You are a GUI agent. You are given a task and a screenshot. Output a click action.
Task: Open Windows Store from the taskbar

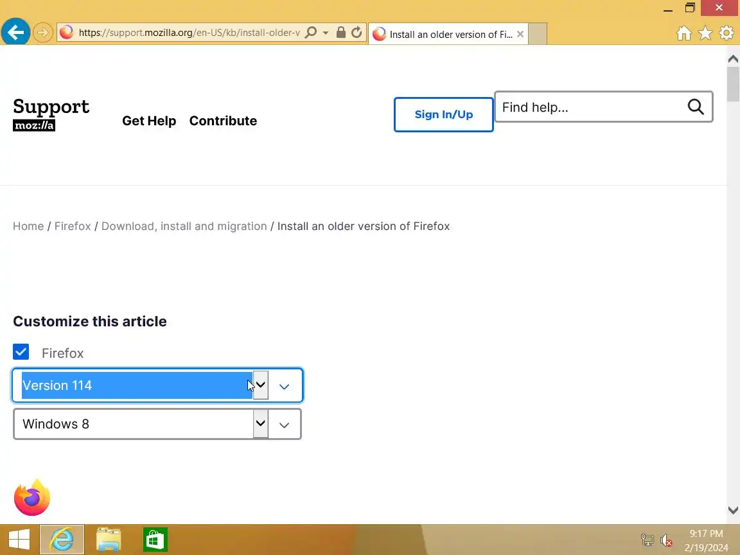tap(155, 540)
